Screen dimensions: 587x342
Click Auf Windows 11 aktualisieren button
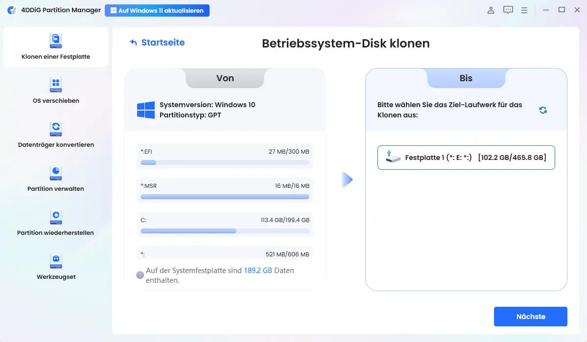[157, 10]
